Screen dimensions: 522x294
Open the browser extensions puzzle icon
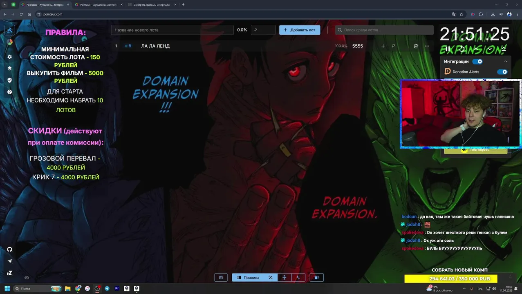pyautogui.click(x=481, y=14)
